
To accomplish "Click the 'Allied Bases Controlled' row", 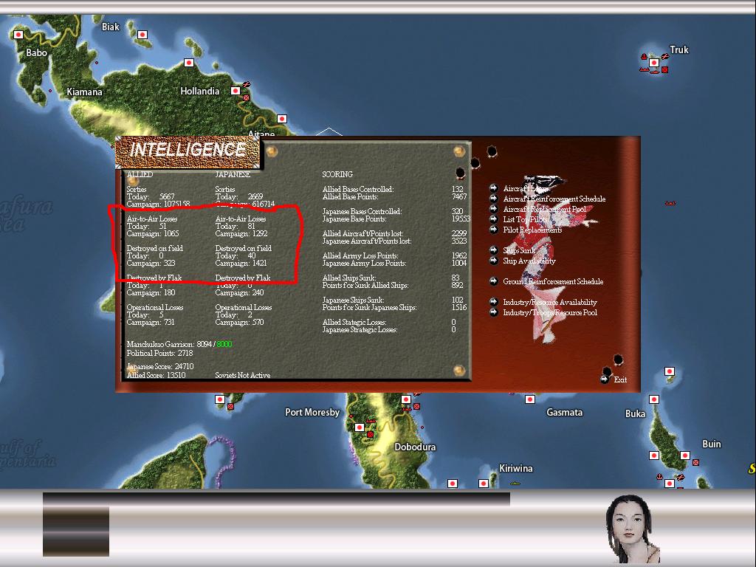I will [393, 189].
